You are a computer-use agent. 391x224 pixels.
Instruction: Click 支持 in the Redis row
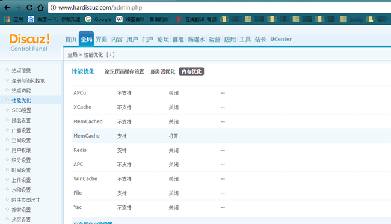click(x=122, y=150)
